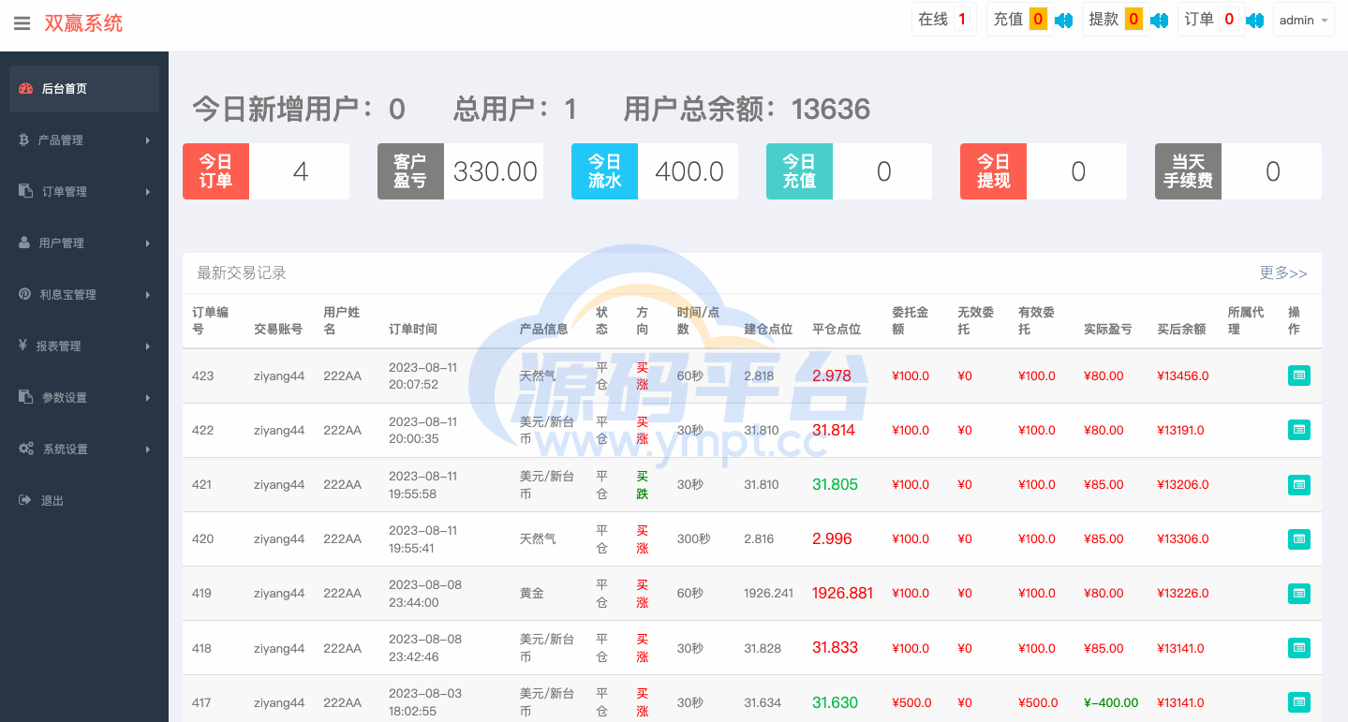Open details icon for order 417
1348x722 pixels.
pyautogui.click(x=1298, y=701)
